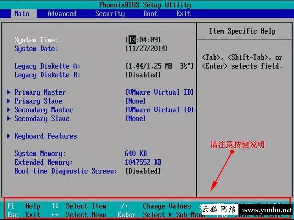Expand the Primary Master submenu arrow

[x=9, y=92]
